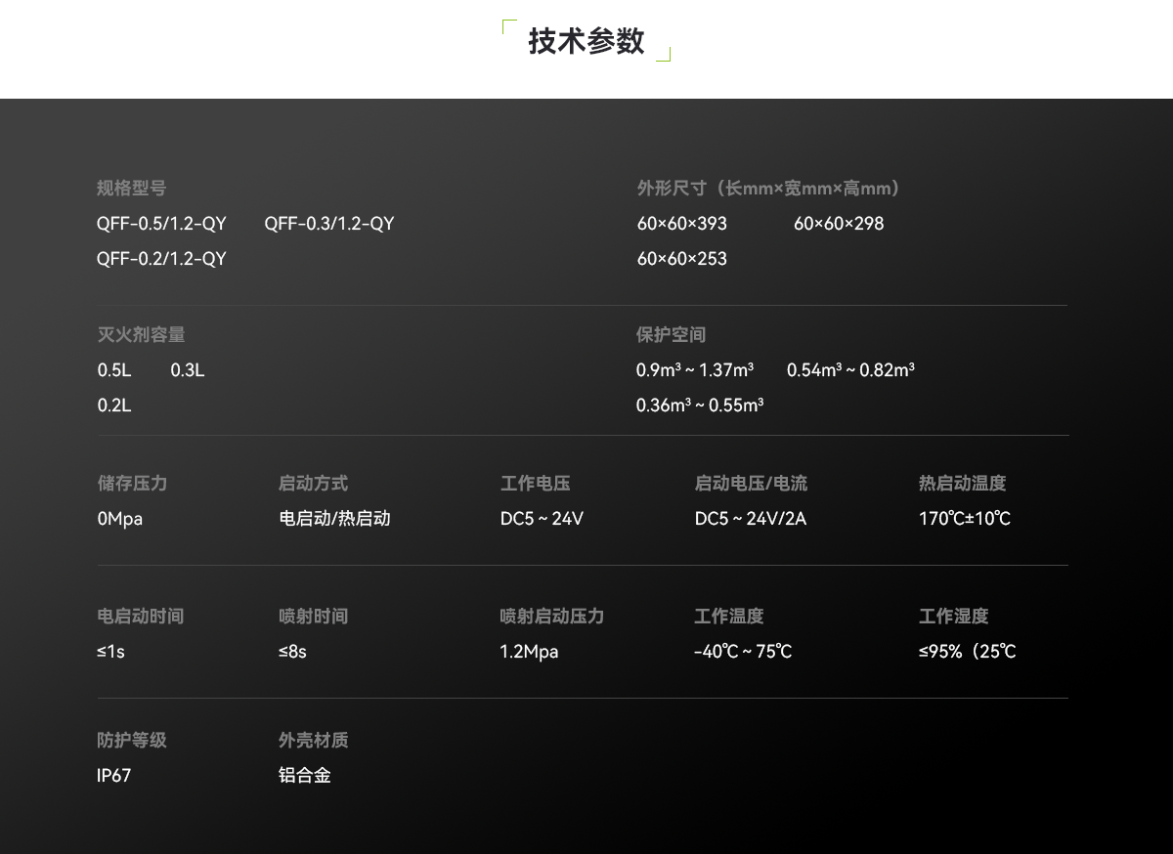Select dimension value 60×60×253
This screenshot has width=1173, height=854.
click(x=681, y=258)
